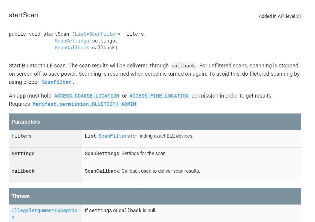
Task: Click the Throws exception description text
Action: coord(120,210)
